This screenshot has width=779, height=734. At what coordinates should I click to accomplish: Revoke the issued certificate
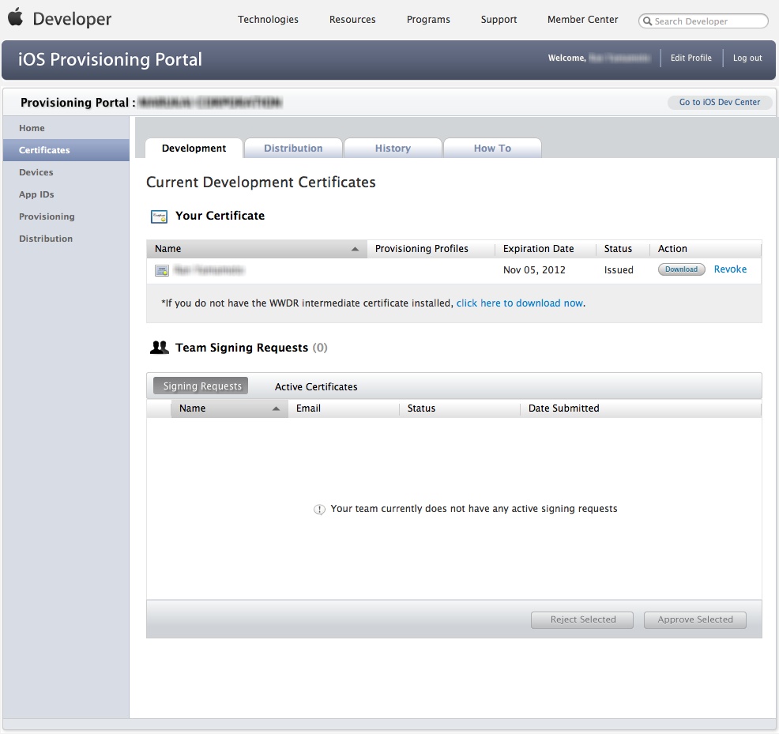coord(730,269)
